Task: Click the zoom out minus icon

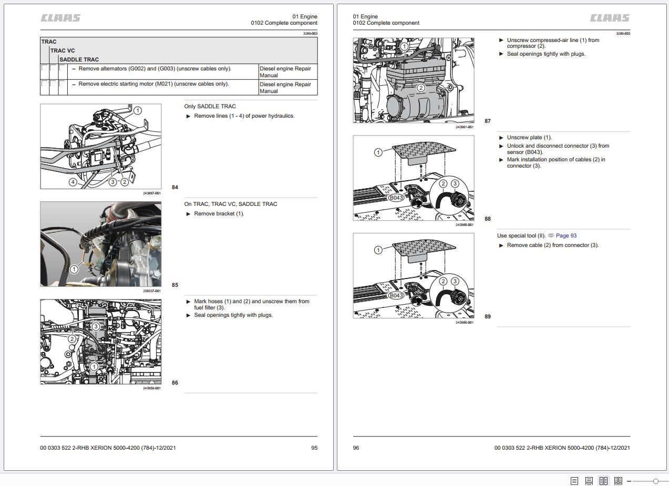Action: pyautogui.click(x=629, y=481)
